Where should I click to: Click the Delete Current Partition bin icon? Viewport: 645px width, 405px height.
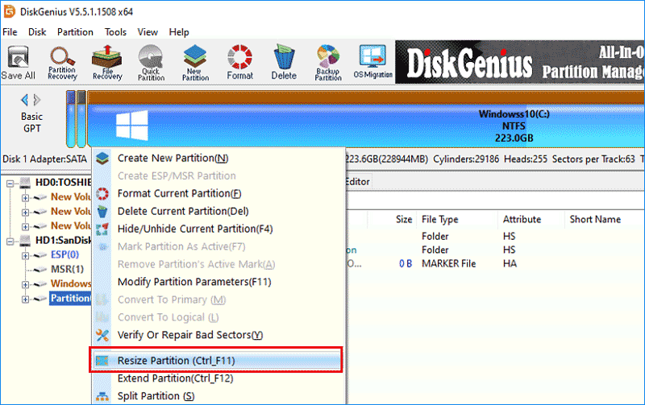tap(102, 211)
